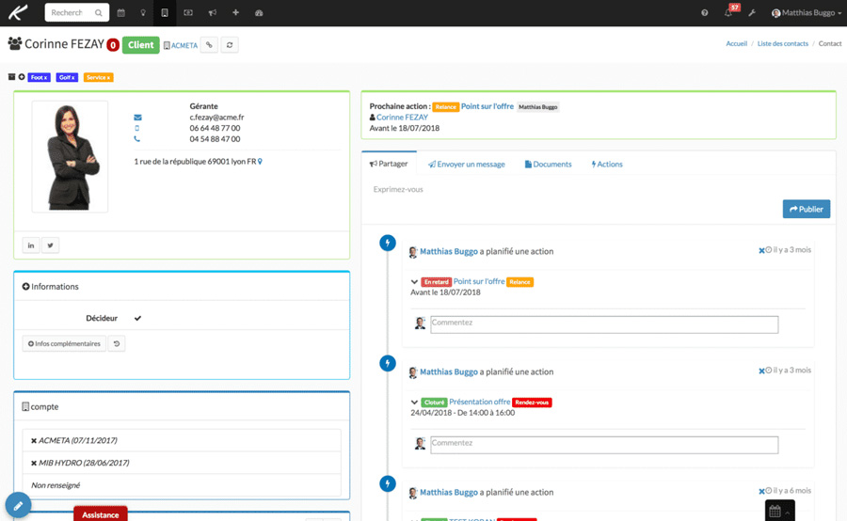Click the LinkedIn button under the photo
This screenshot has width=847, height=521.
31,245
